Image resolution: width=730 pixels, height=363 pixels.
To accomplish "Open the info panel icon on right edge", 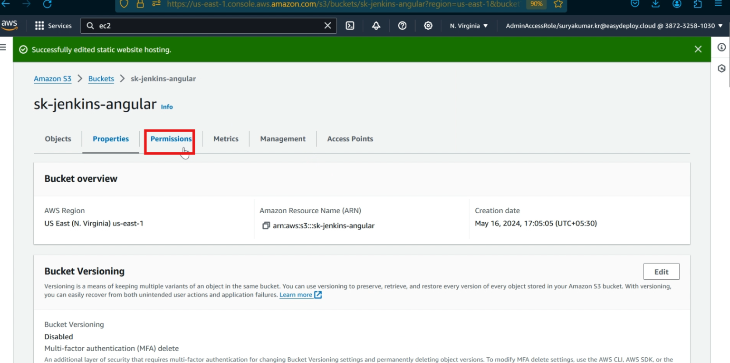I will pyautogui.click(x=721, y=48).
